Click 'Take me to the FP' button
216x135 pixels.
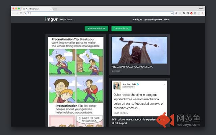(97, 28)
